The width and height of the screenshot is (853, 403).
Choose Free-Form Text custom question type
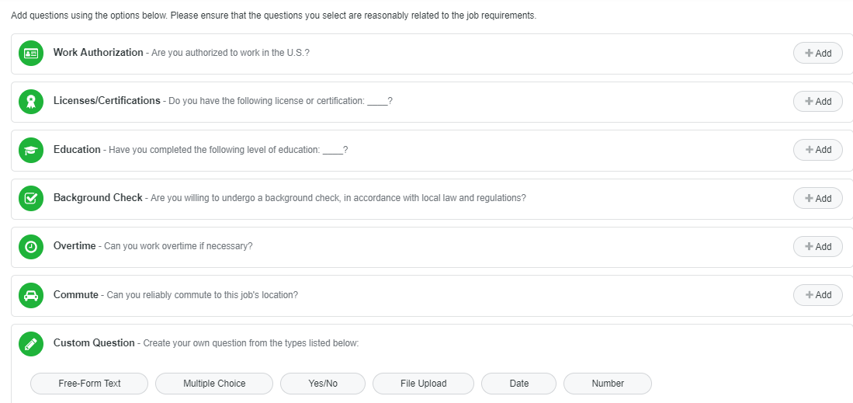click(89, 384)
